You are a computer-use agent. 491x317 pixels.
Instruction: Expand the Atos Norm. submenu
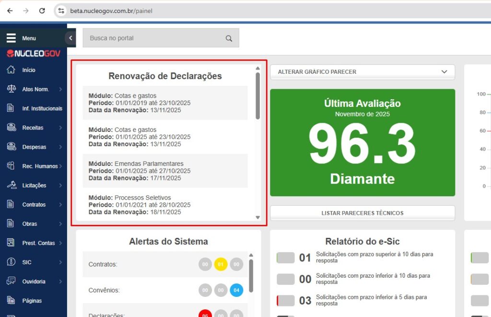click(x=60, y=89)
